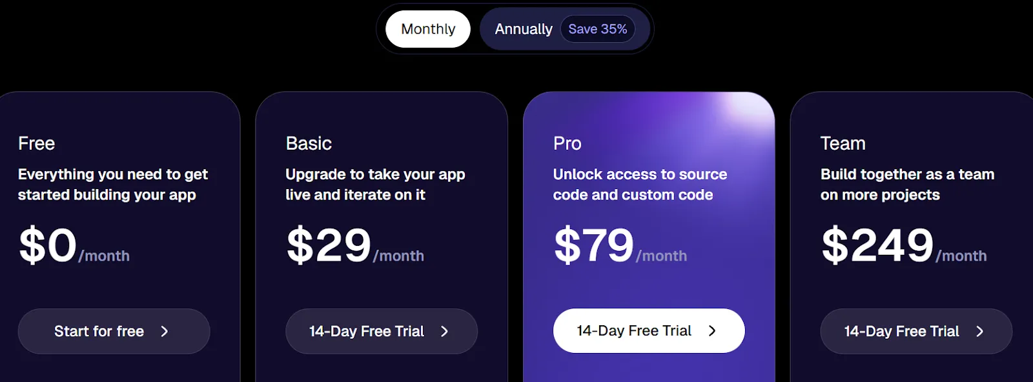Start the Pro plan 14-Day Free Trial
This screenshot has height=382, width=1033.
(648, 330)
